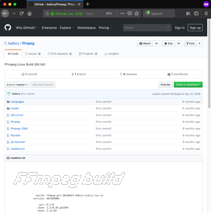Open the Watch count 14

click(156, 44)
